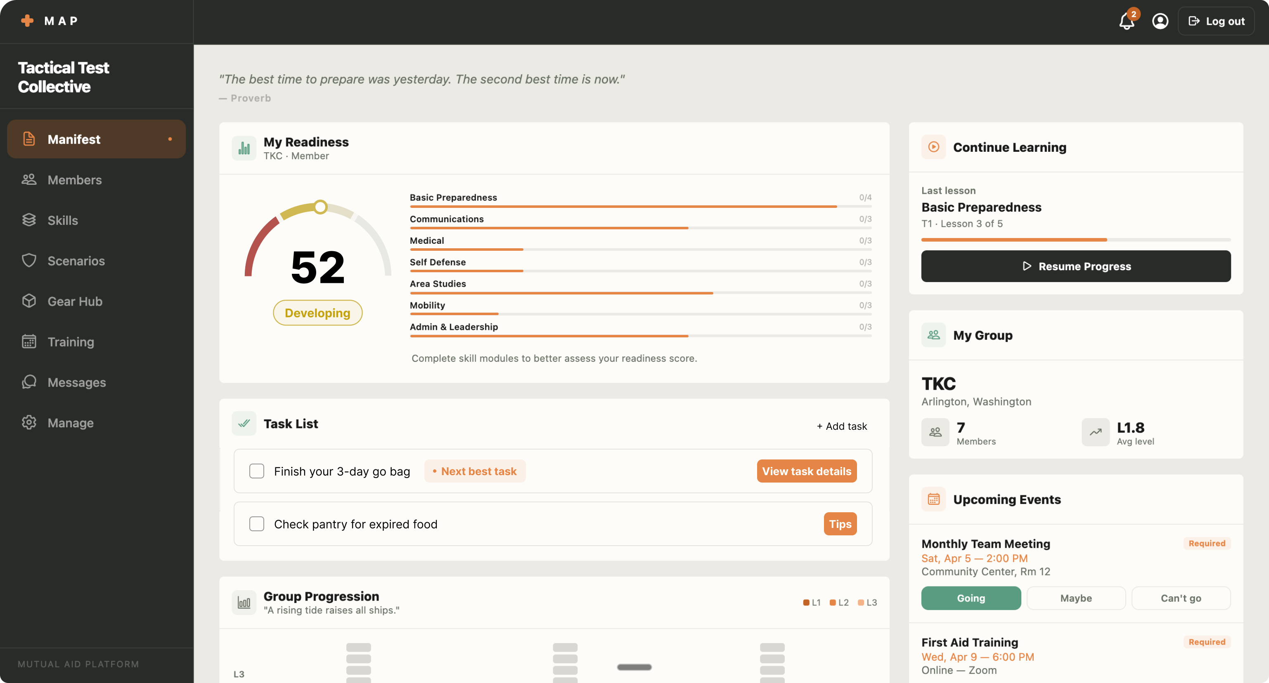Mark Can't go for Monthly Team Meeting
This screenshot has width=1269, height=683.
[1180, 598]
